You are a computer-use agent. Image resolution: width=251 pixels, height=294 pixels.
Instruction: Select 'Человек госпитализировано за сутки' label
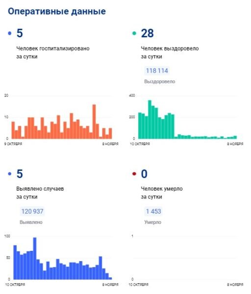pyautogui.click(x=53, y=52)
